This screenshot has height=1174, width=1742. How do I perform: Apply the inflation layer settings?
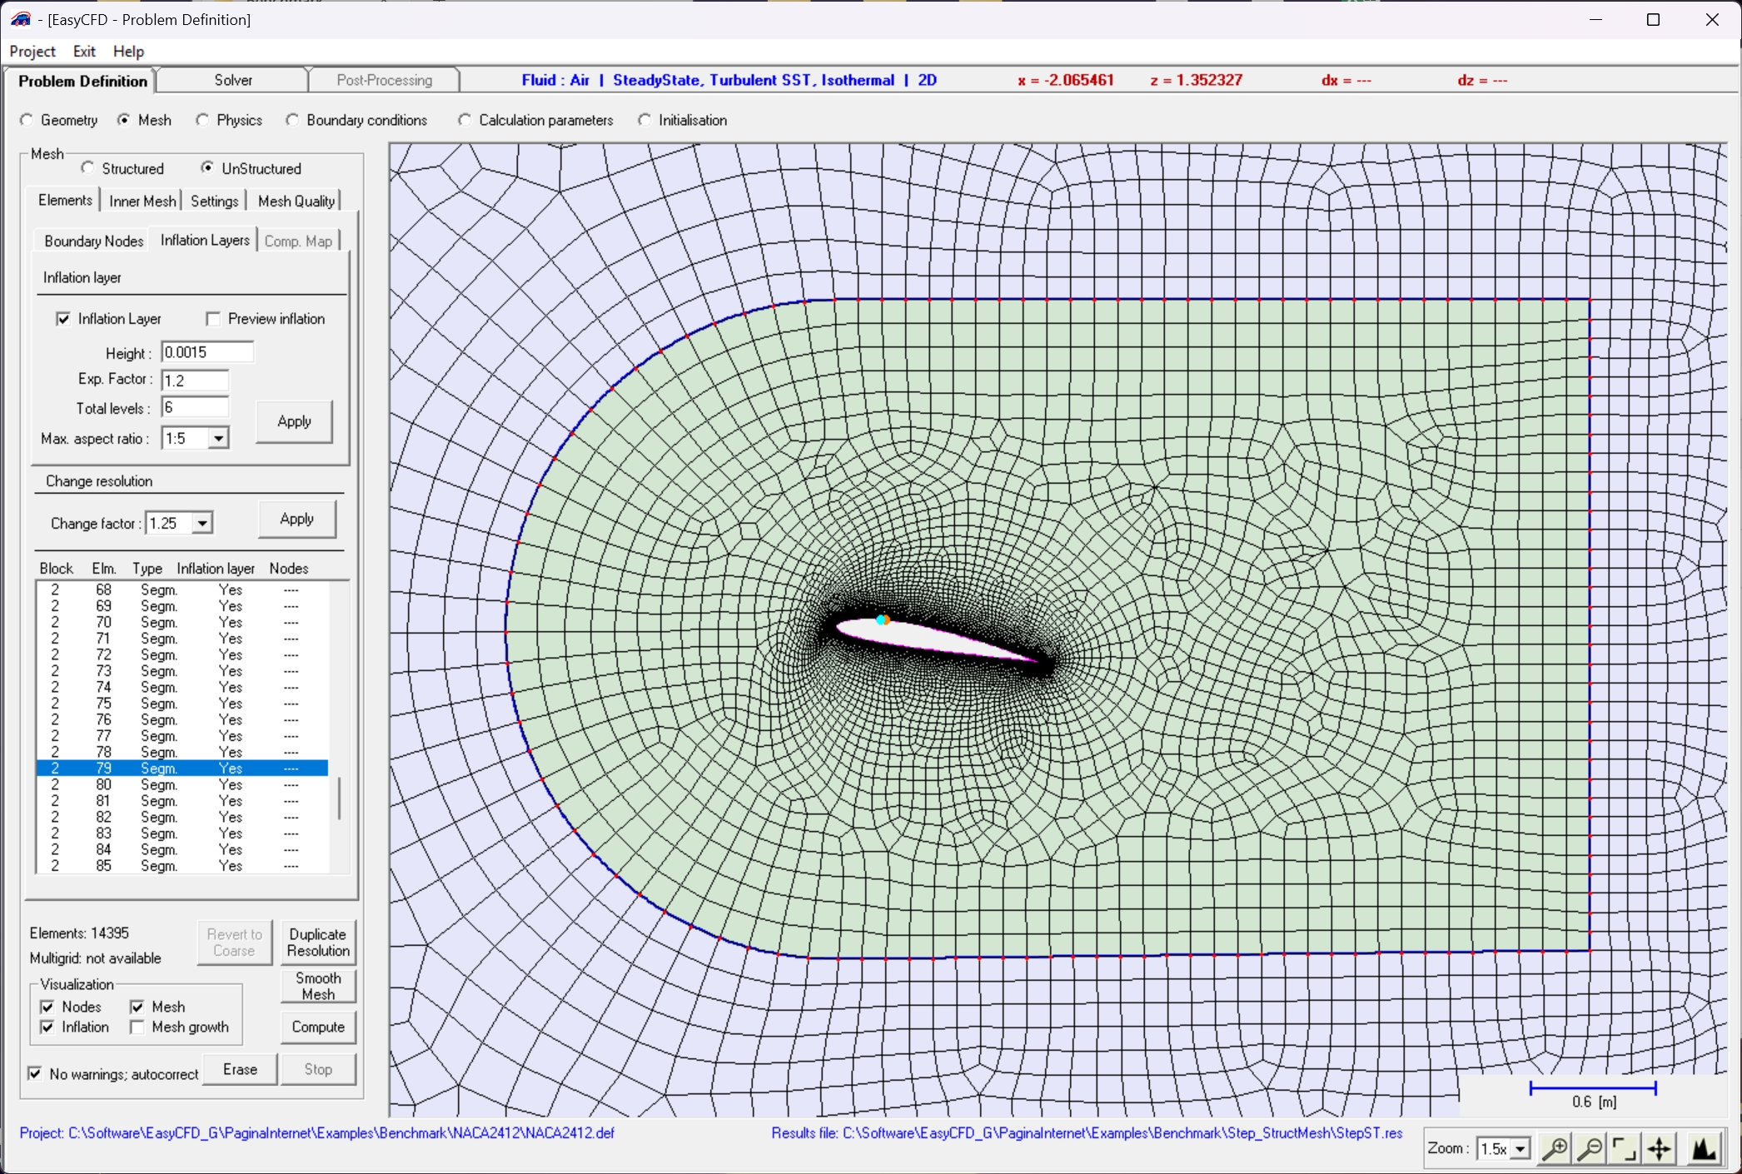(294, 421)
